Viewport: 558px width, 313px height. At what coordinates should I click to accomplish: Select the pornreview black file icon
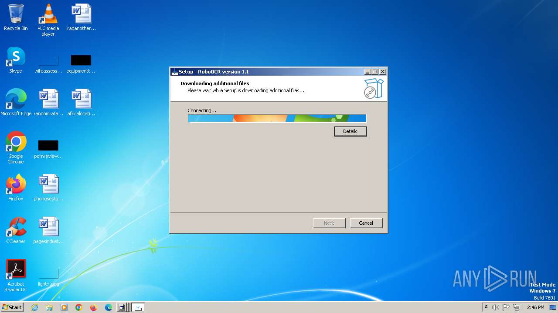click(48, 149)
